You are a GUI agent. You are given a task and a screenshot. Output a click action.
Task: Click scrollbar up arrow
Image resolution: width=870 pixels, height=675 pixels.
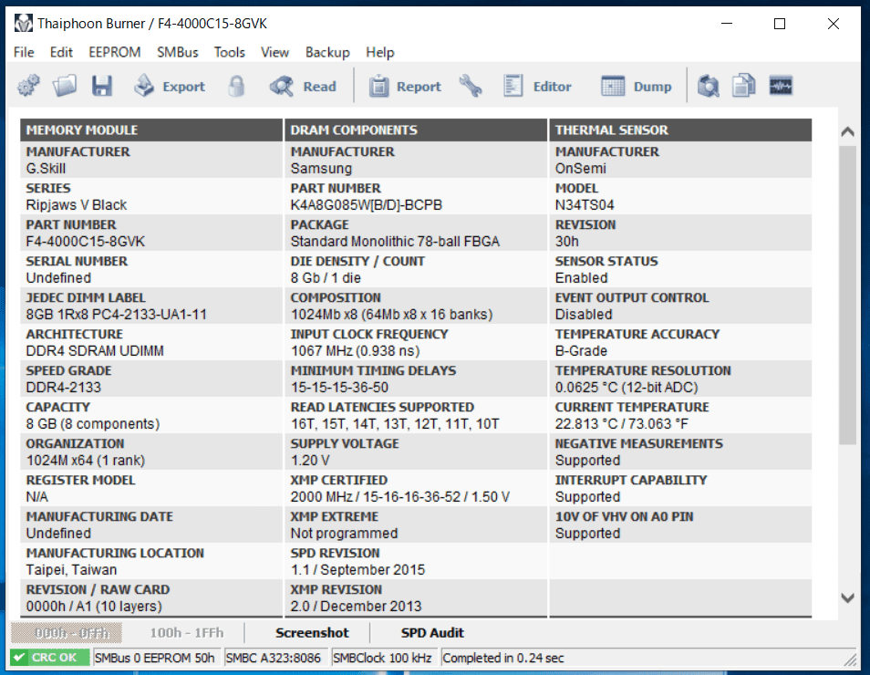click(x=847, y=131)
